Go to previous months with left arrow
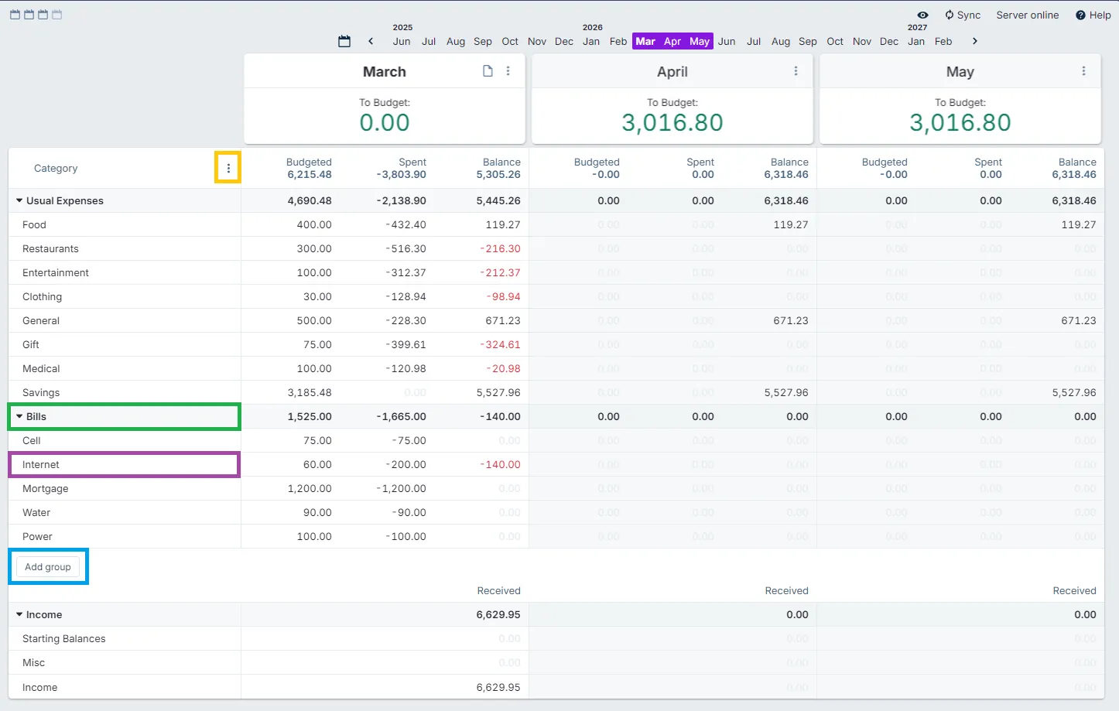Image resolution: width=1119 pixels, height=711 pixels. [371, 42]
